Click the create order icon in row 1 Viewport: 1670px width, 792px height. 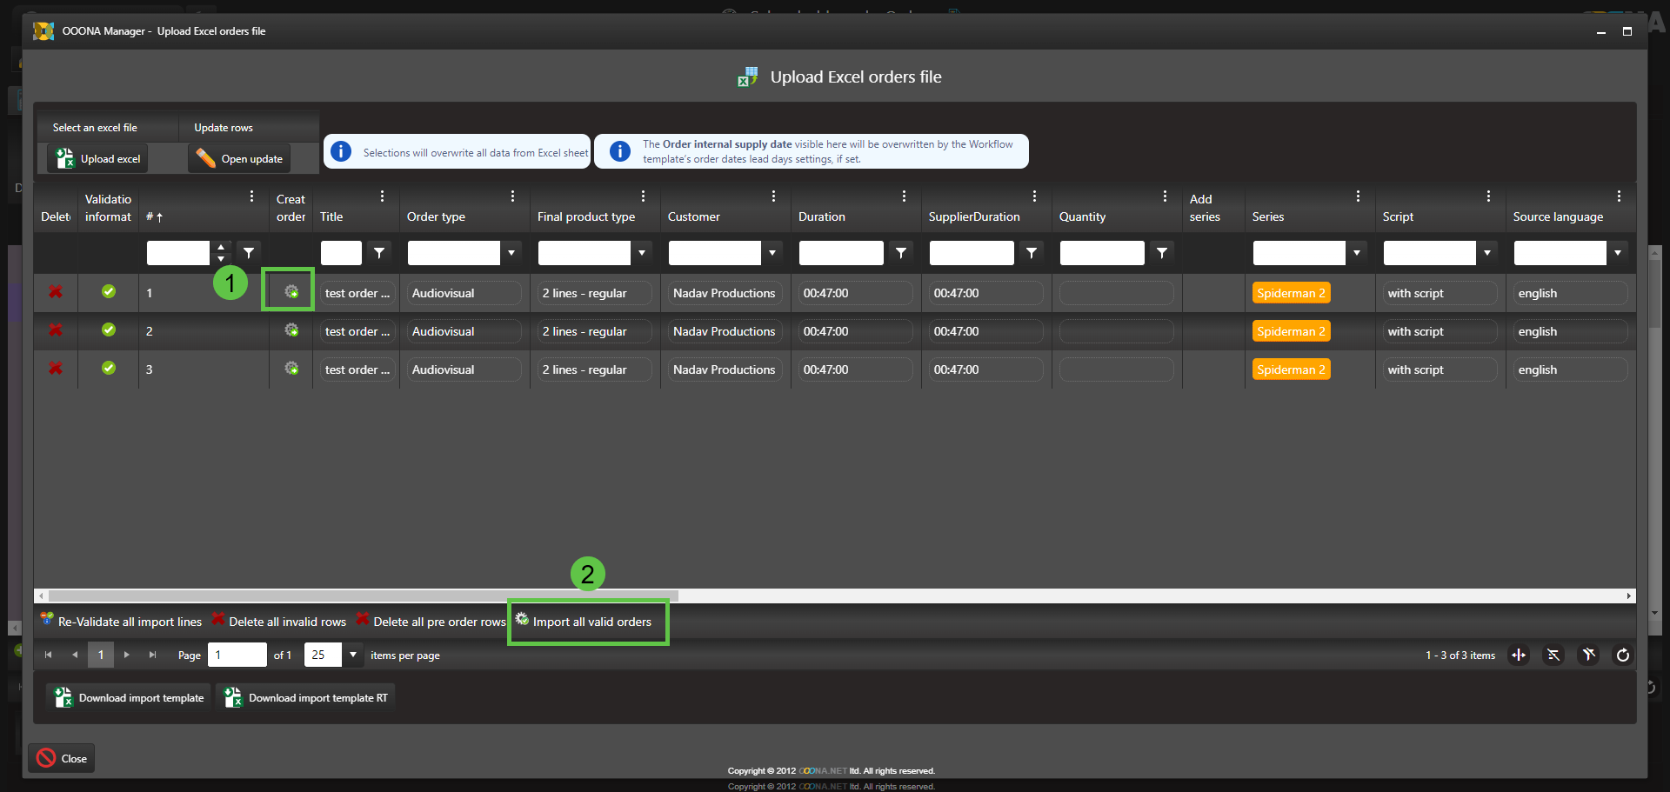point(291,292)
